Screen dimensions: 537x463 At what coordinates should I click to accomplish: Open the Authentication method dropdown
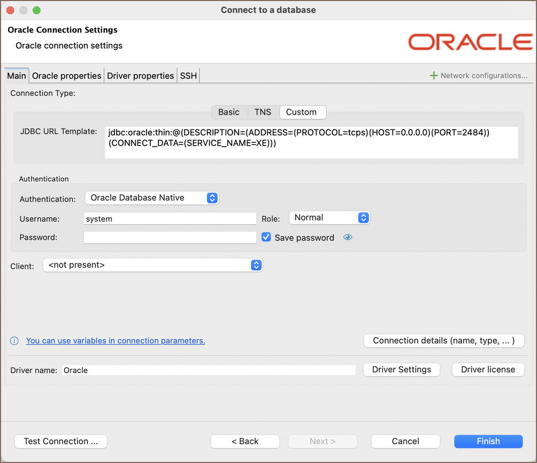(152, 198)
